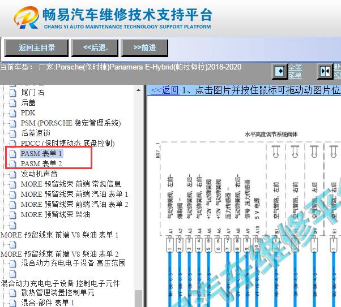Open 混合-部件 表单 1 entry

pos(48,302)
